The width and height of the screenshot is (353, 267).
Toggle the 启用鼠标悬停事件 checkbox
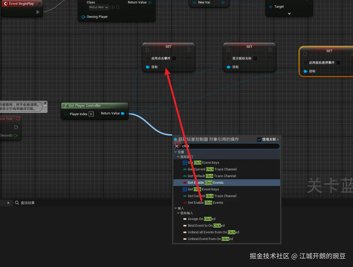coord(338,63)
